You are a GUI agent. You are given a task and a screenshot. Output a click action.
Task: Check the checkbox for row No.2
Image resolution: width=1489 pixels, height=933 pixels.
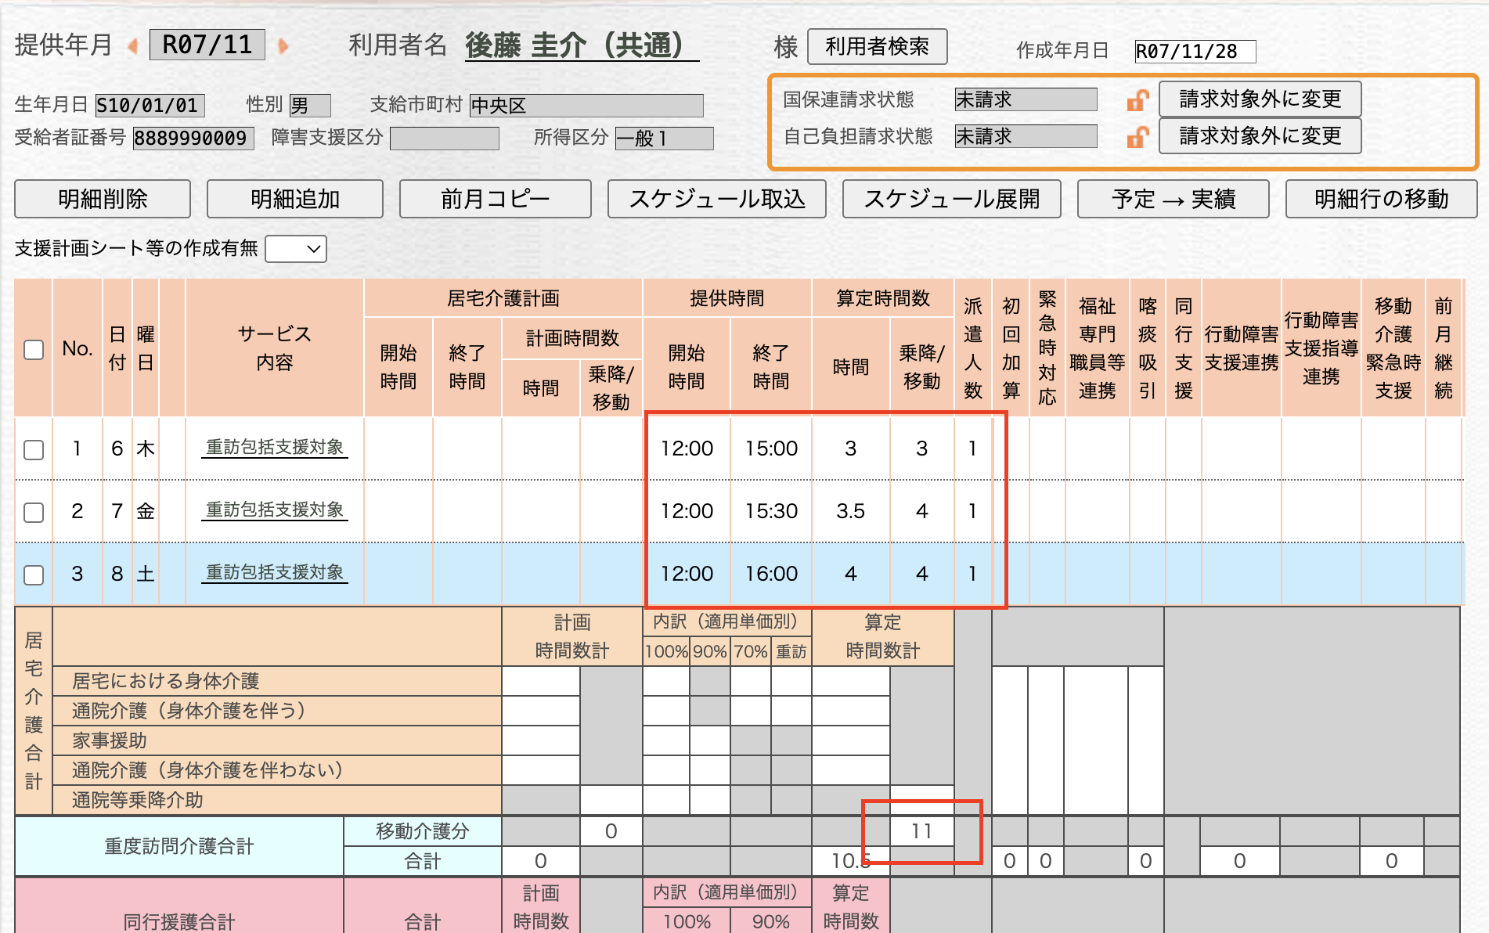point(33,511)
